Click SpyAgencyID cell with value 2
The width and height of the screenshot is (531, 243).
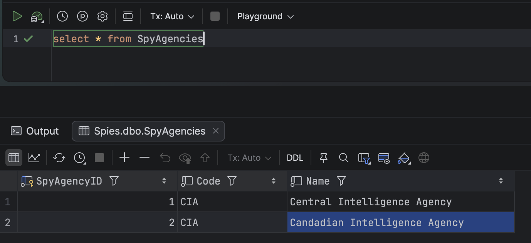tap(97, 223)
